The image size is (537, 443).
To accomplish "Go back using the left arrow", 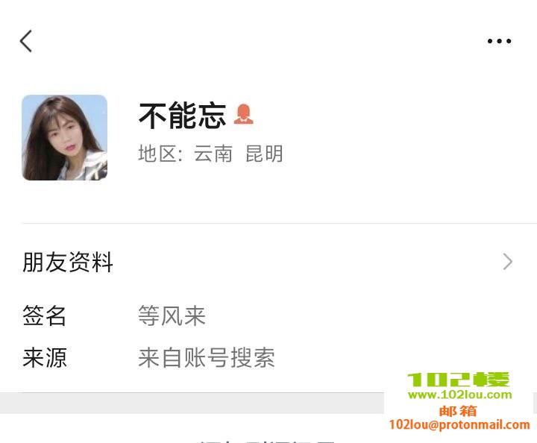I will (x=25, y=41).
